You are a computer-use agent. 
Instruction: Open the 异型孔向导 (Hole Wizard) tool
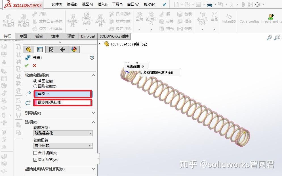(x=87, y=20)
